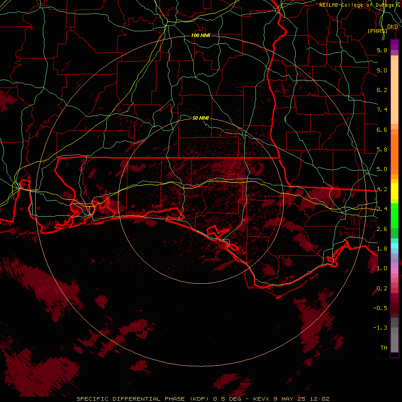Click the 0.2 legend value
The image size is (402, 402).
[x=382, y=289]
